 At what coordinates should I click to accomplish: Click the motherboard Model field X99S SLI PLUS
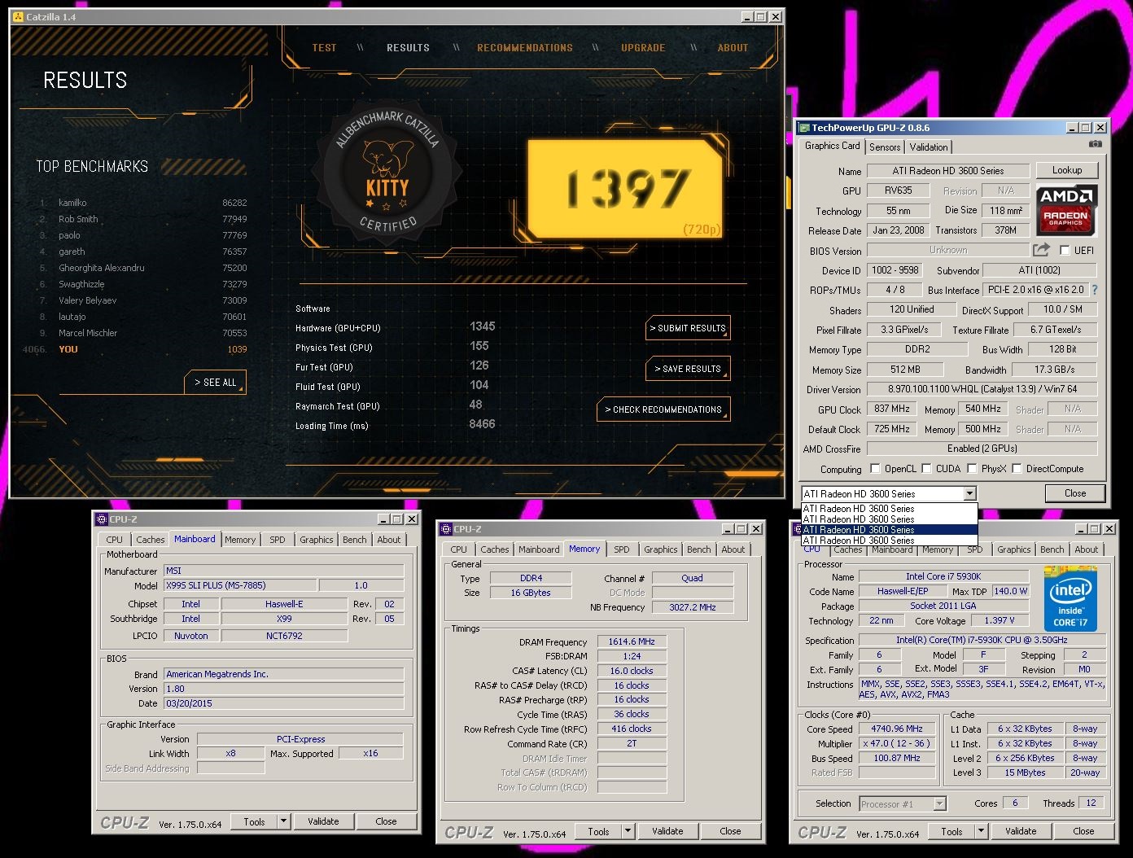[x=240, y=585]
